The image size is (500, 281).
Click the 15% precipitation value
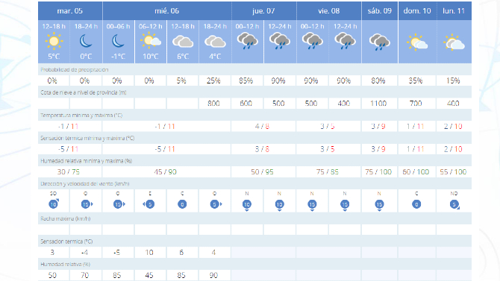coord(453,81)
